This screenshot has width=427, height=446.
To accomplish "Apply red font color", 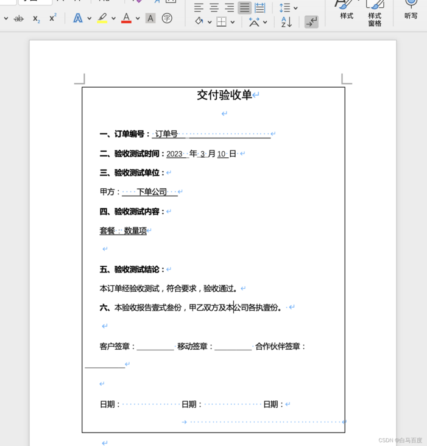I will pyautogui.click(x=126, y=18).
